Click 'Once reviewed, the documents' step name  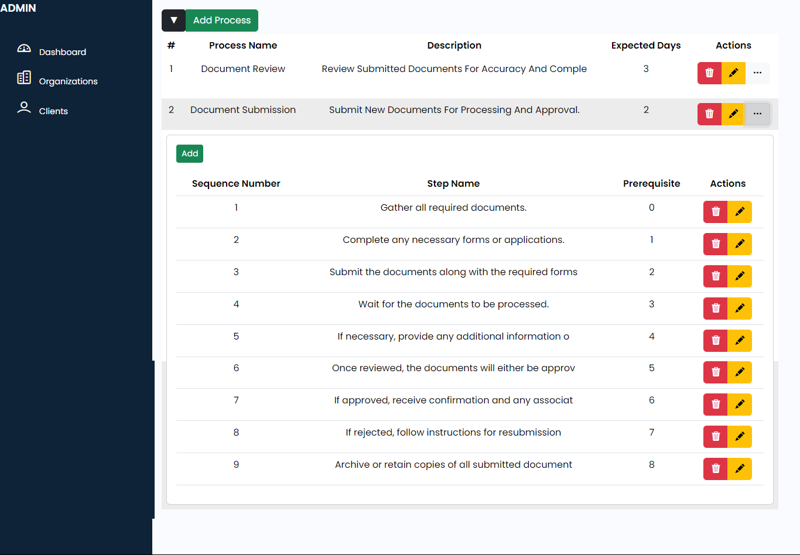(x=453, y=368)
